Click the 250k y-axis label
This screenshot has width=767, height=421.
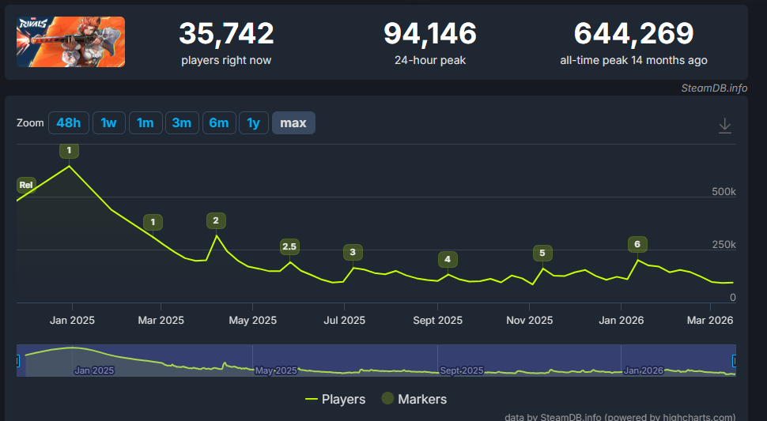point(724,245)
